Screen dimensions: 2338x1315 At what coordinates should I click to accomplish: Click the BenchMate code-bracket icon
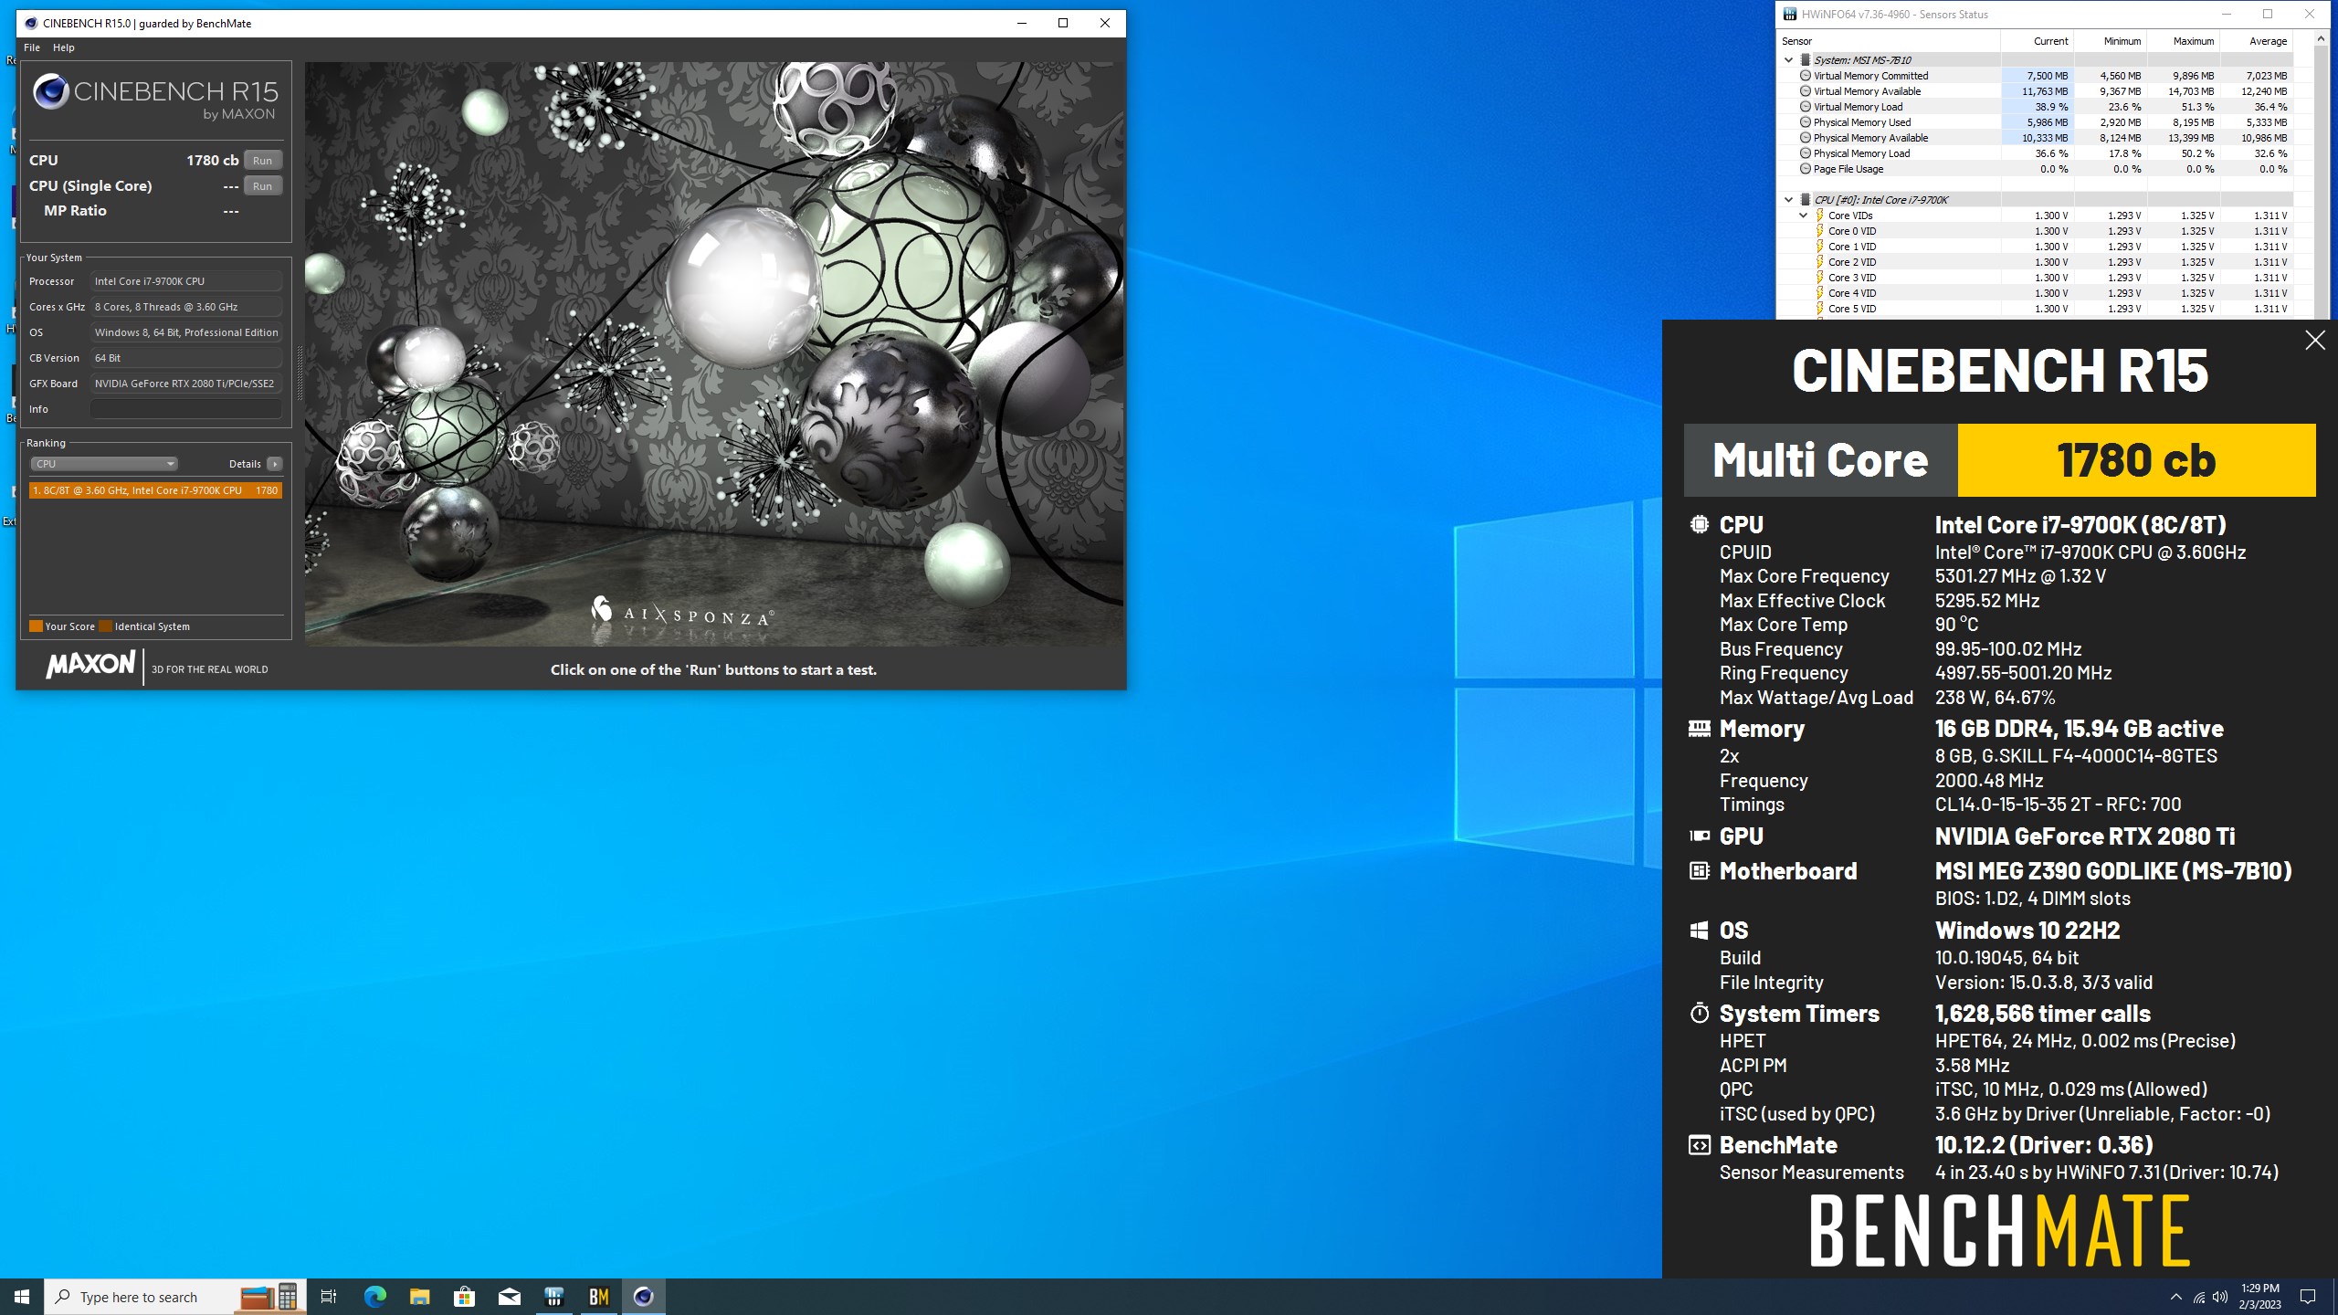click(1699, 1145)
